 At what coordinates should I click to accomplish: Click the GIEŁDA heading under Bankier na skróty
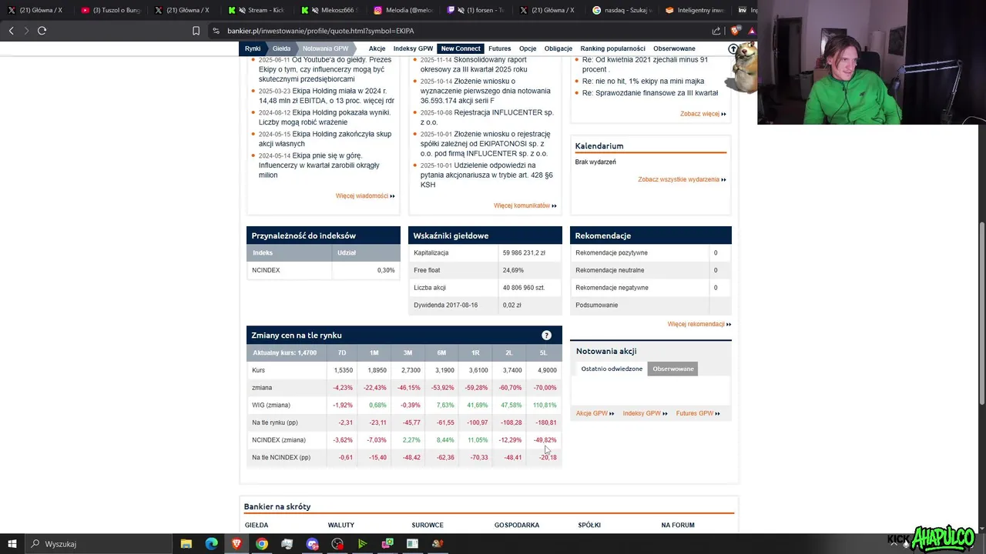click(257, 526)
